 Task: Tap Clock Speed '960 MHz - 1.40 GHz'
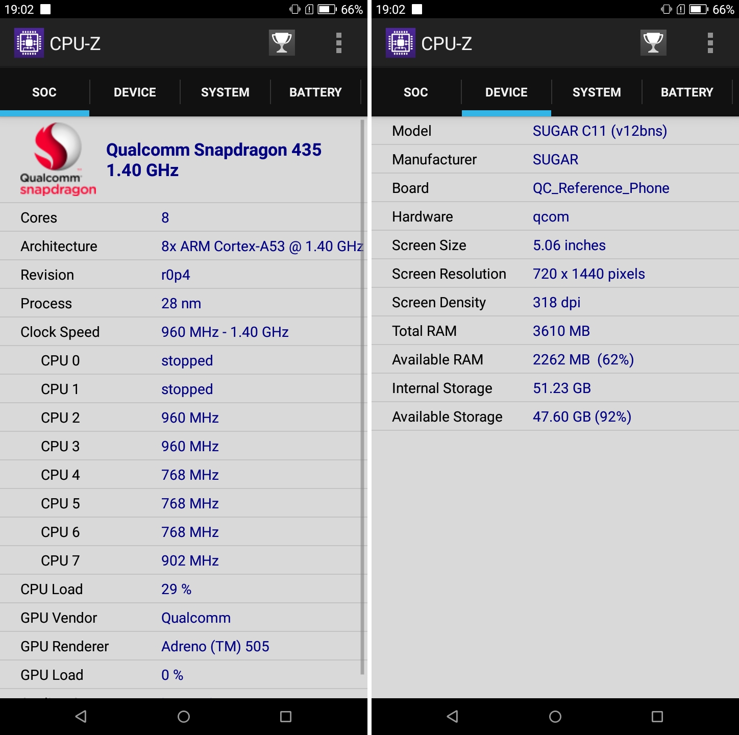(x=225, y=332)
